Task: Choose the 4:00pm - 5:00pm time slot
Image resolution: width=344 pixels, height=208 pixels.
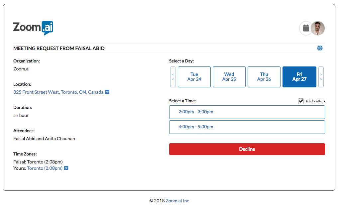Action: (247, 127)
